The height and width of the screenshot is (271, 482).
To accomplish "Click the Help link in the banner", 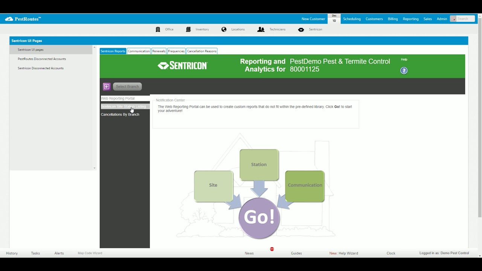I will tap(404, 59).
